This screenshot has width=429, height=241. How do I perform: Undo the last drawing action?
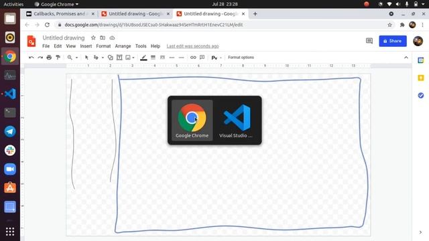click(x=32, y=58)
